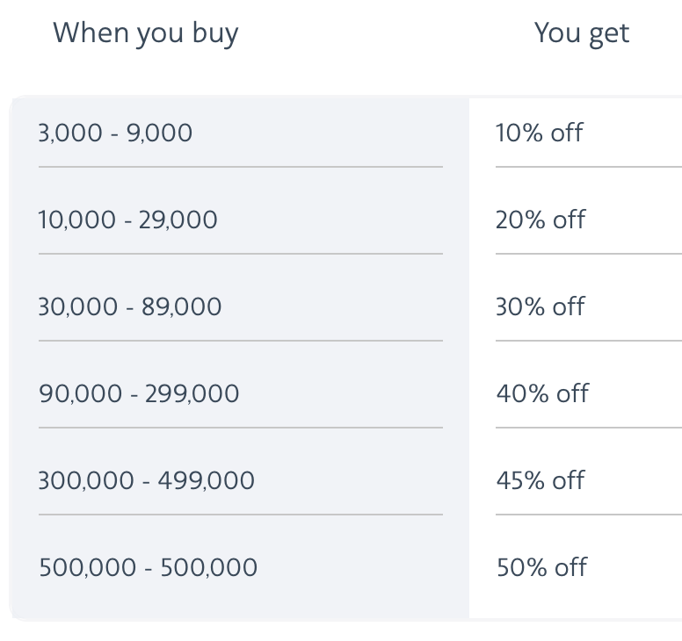The image size is (682, 641).
Task: Click the "You get" column header
Action: tap(582, 33)
